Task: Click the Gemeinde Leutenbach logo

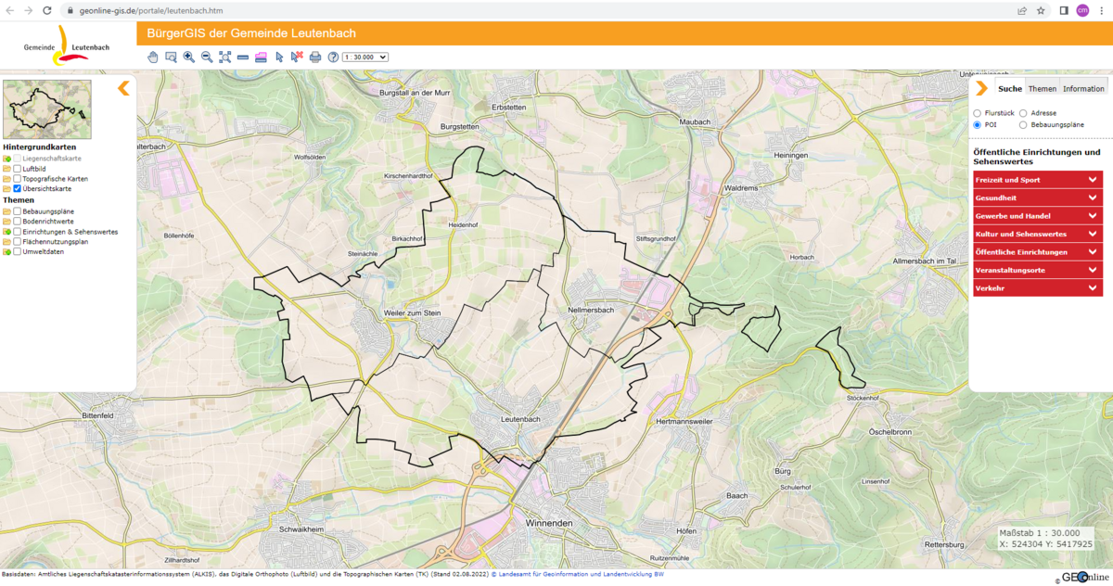Action: [x=67, y=45]
